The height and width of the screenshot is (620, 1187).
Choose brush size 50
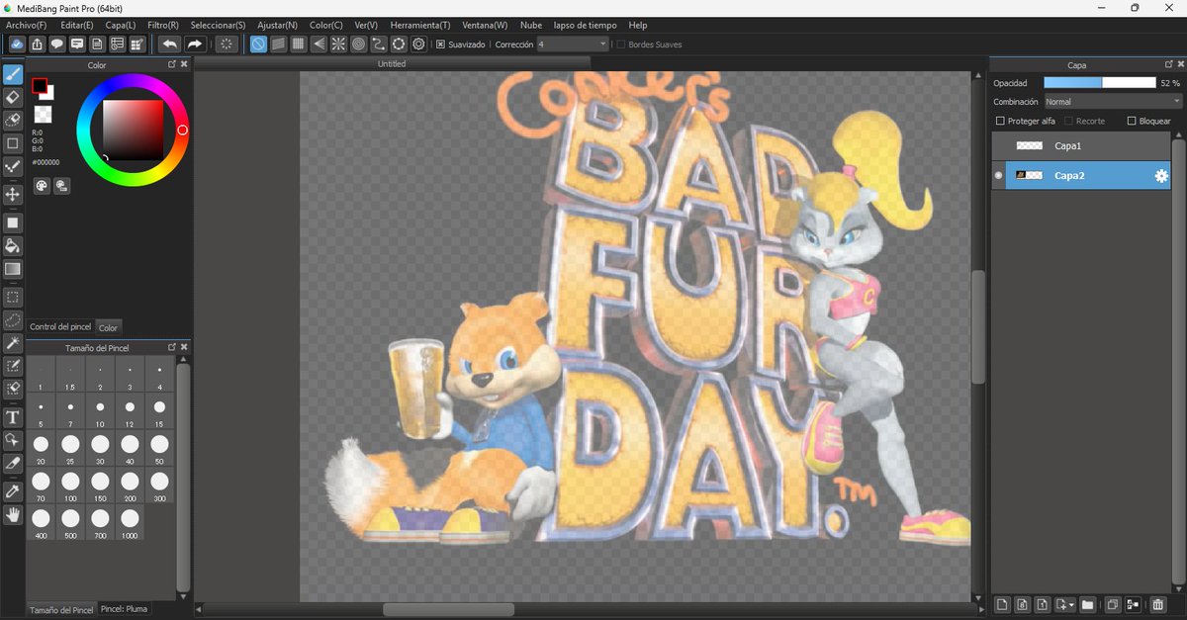click(x=159, y=448)
